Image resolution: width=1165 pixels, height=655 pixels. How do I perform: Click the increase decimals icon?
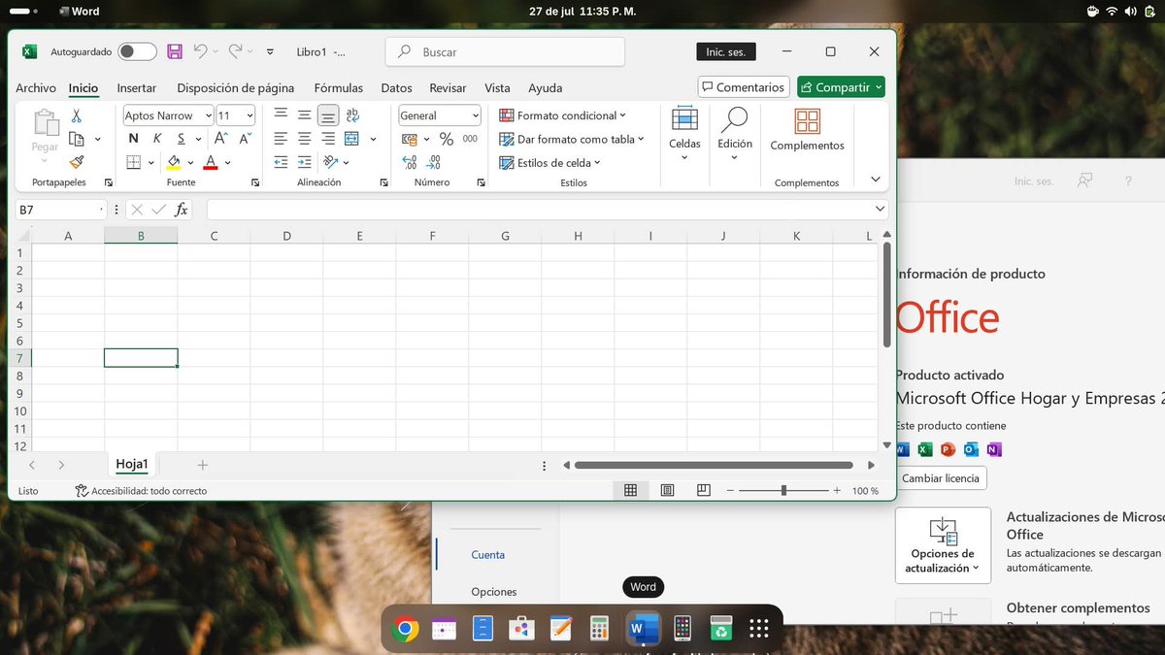coord(410,163)
